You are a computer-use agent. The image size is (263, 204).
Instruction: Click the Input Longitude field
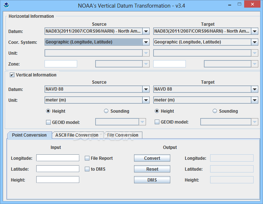pos(58,158)
